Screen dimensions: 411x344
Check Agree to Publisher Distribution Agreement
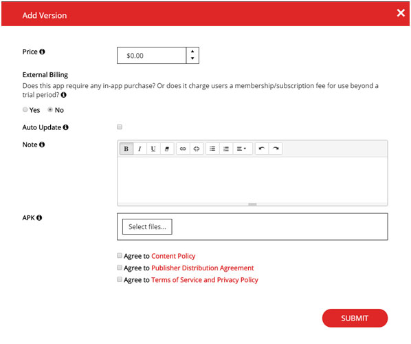pos(120,268)
